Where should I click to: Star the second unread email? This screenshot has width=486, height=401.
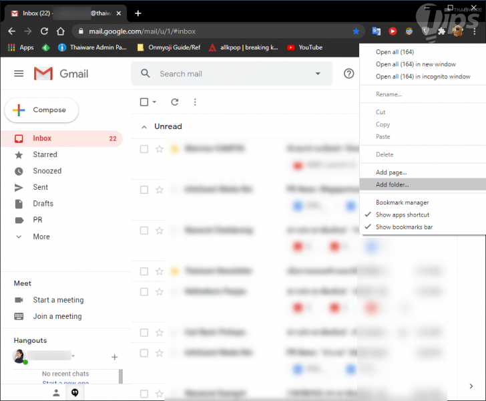[x=160, y=190]
